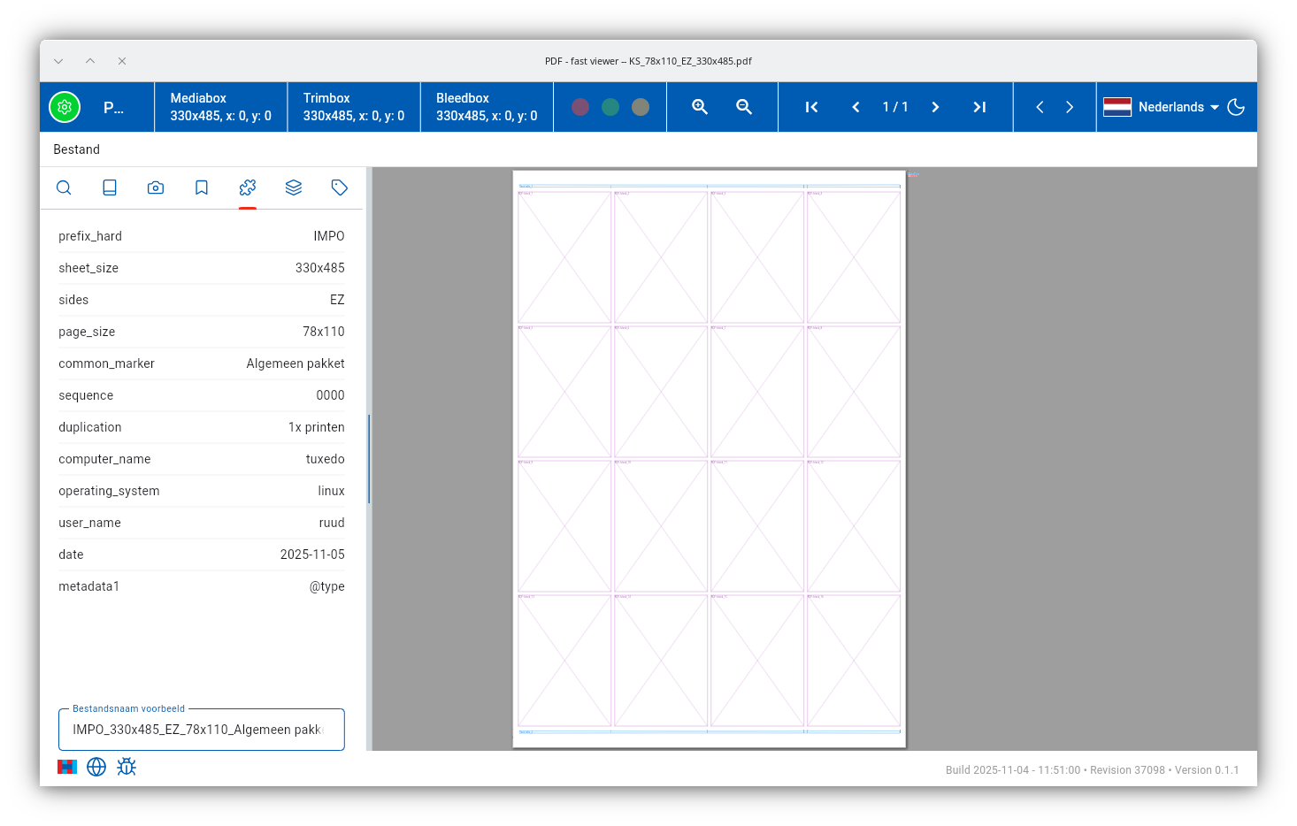1297x826 pixels.
Task: Open the bookmarks panel
Action: [x=202, y=187]
